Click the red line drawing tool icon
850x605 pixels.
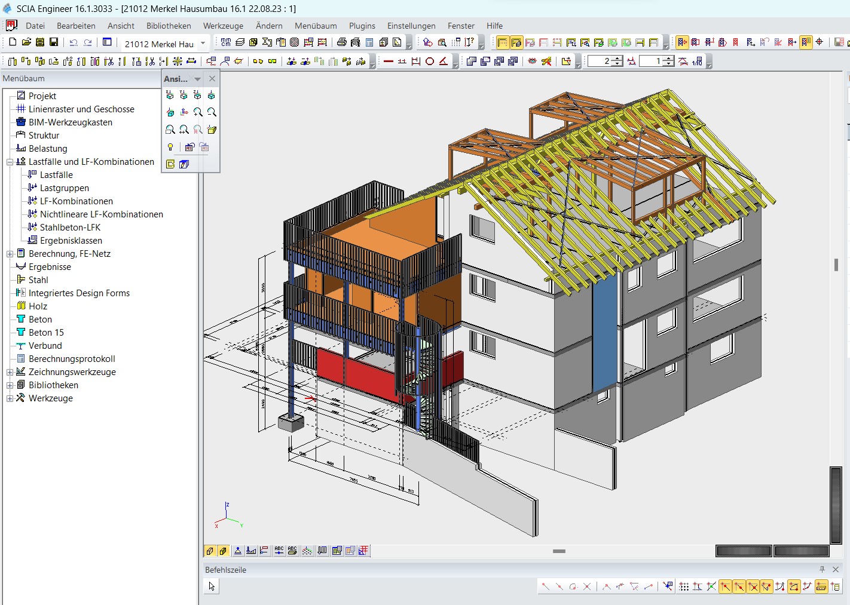pos(389,61)
